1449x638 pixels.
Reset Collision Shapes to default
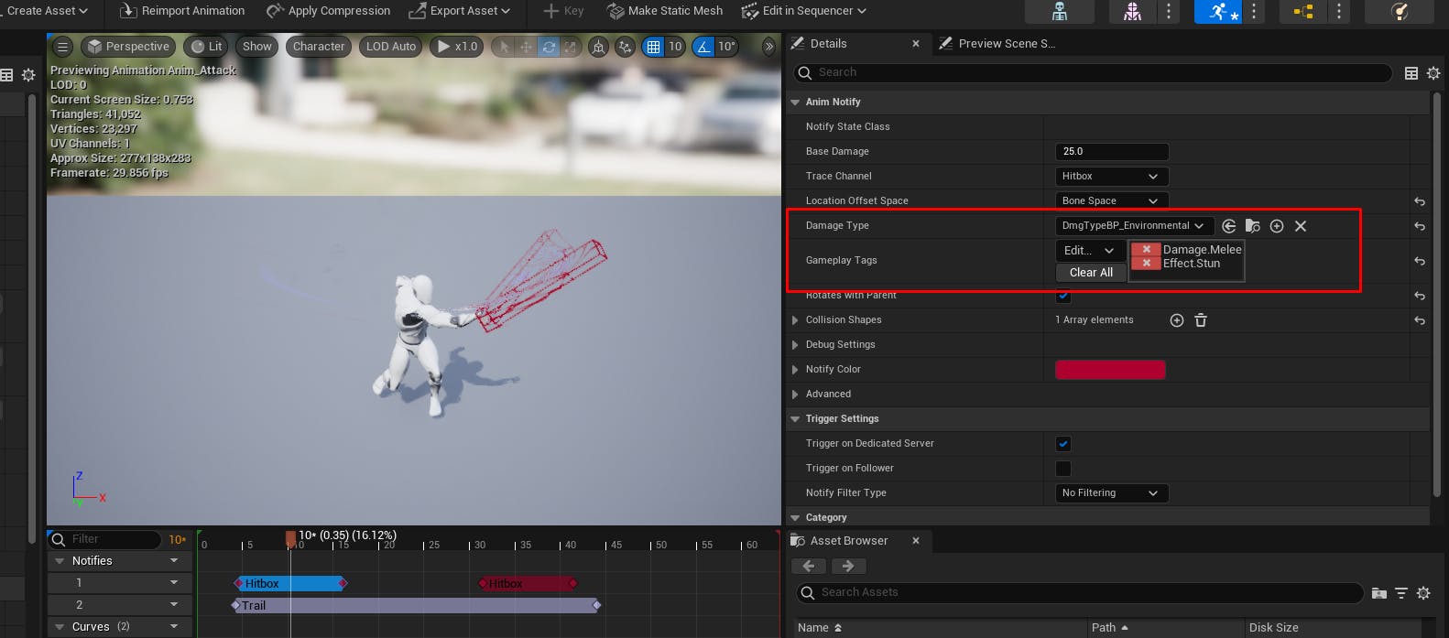click(x=1420, y=320)
